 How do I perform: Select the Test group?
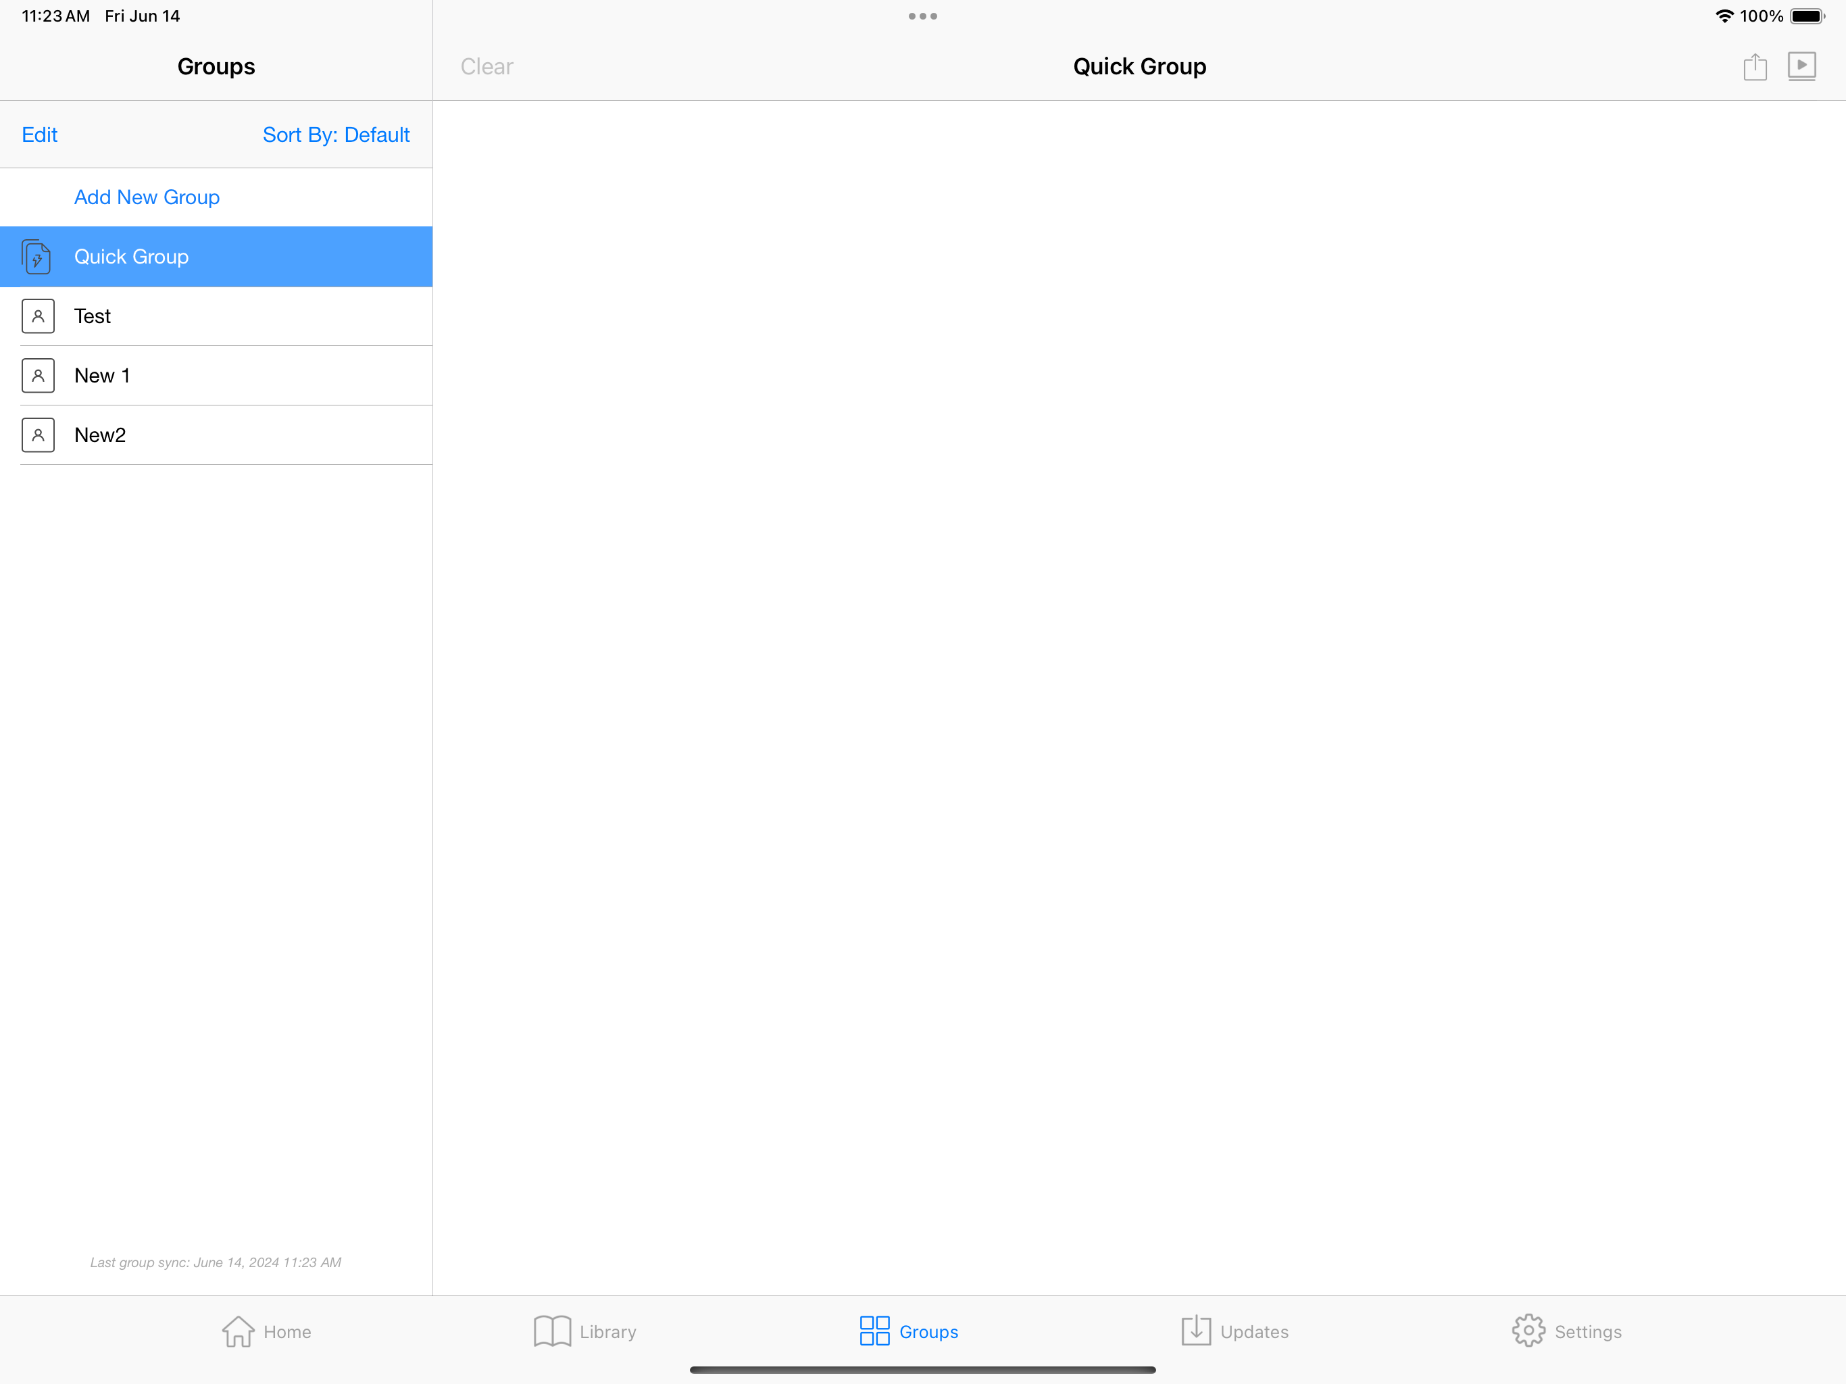(216, 316)
